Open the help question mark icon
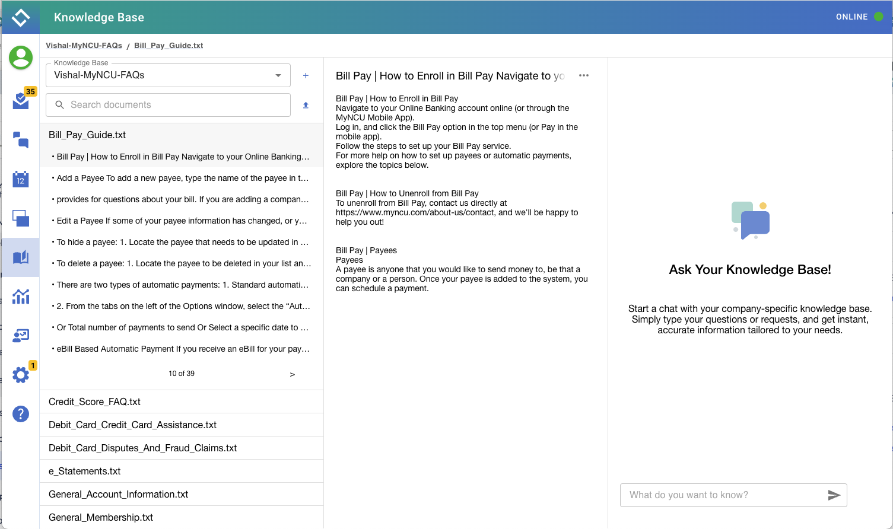Image resolution: width=893 pixels, height=529 pixels. [x=21, y=414]
